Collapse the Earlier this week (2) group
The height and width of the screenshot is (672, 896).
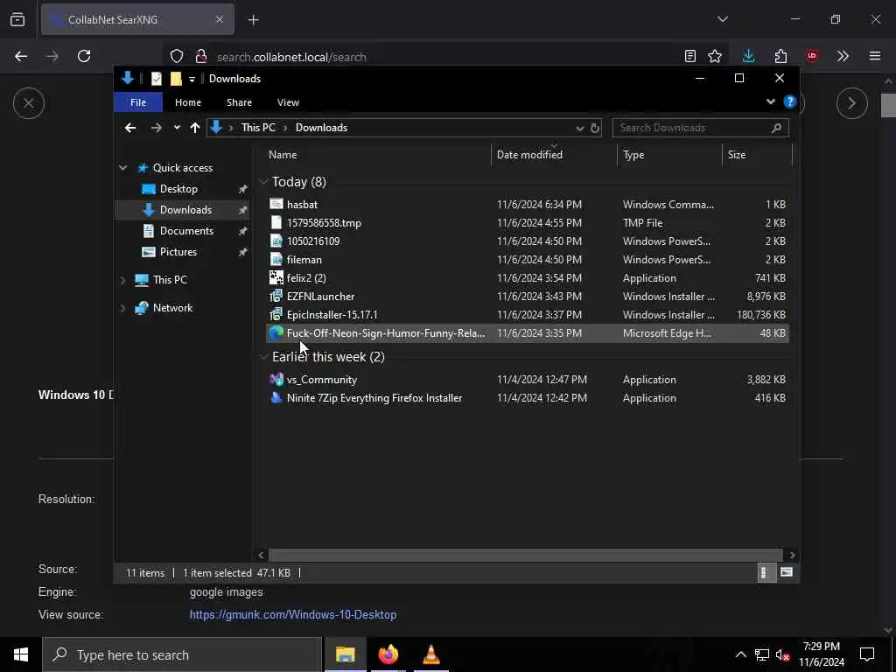pos(263,357)
